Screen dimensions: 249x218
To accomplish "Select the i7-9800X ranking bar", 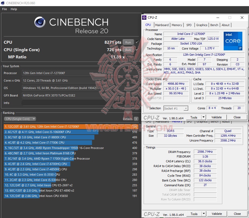I will click(x=71, y=137).
